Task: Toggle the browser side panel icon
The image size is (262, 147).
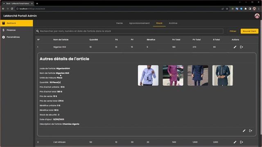Action: tap(250, 9)
